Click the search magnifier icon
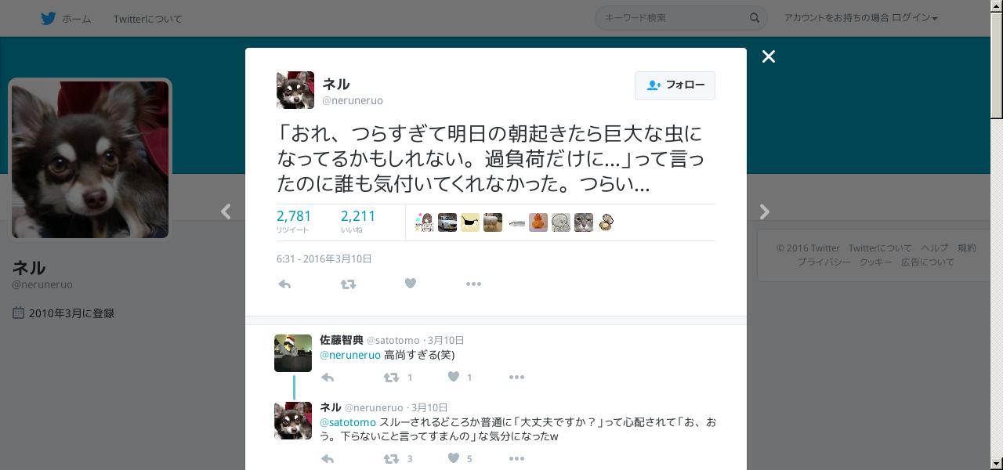This screenshot has width=1003, height=470. click(x=755, y=18)
